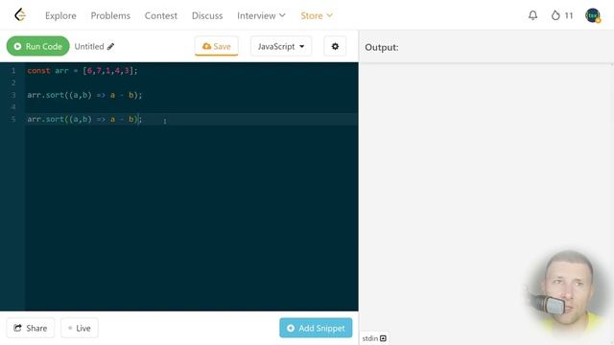Open the Problems page
The height and width of the screenshot is (345, 614).
[x=110, y=15]
